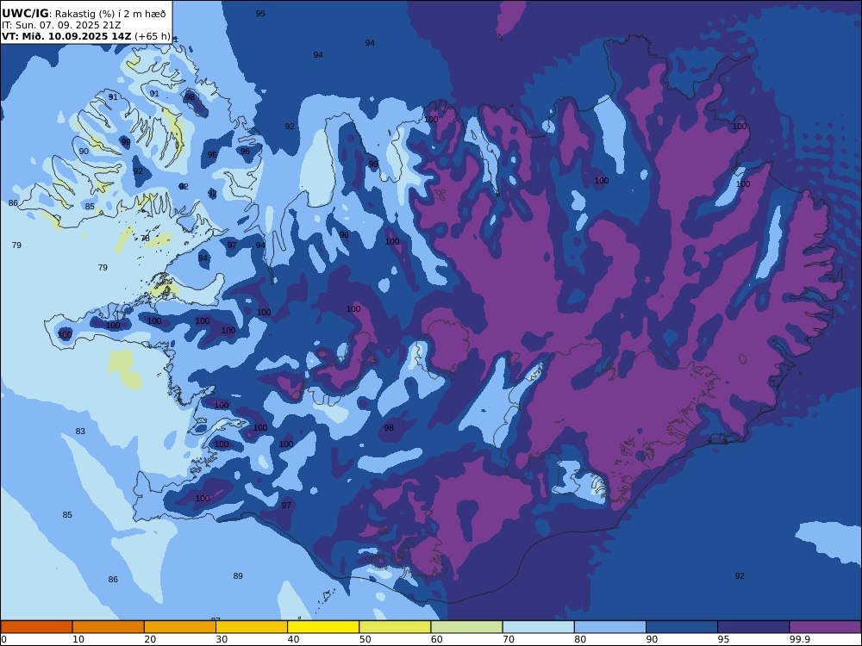This screenshot has height=646, width=862.
Task: Click the '89' humidity value on the map
Action: tap(238, 575)
